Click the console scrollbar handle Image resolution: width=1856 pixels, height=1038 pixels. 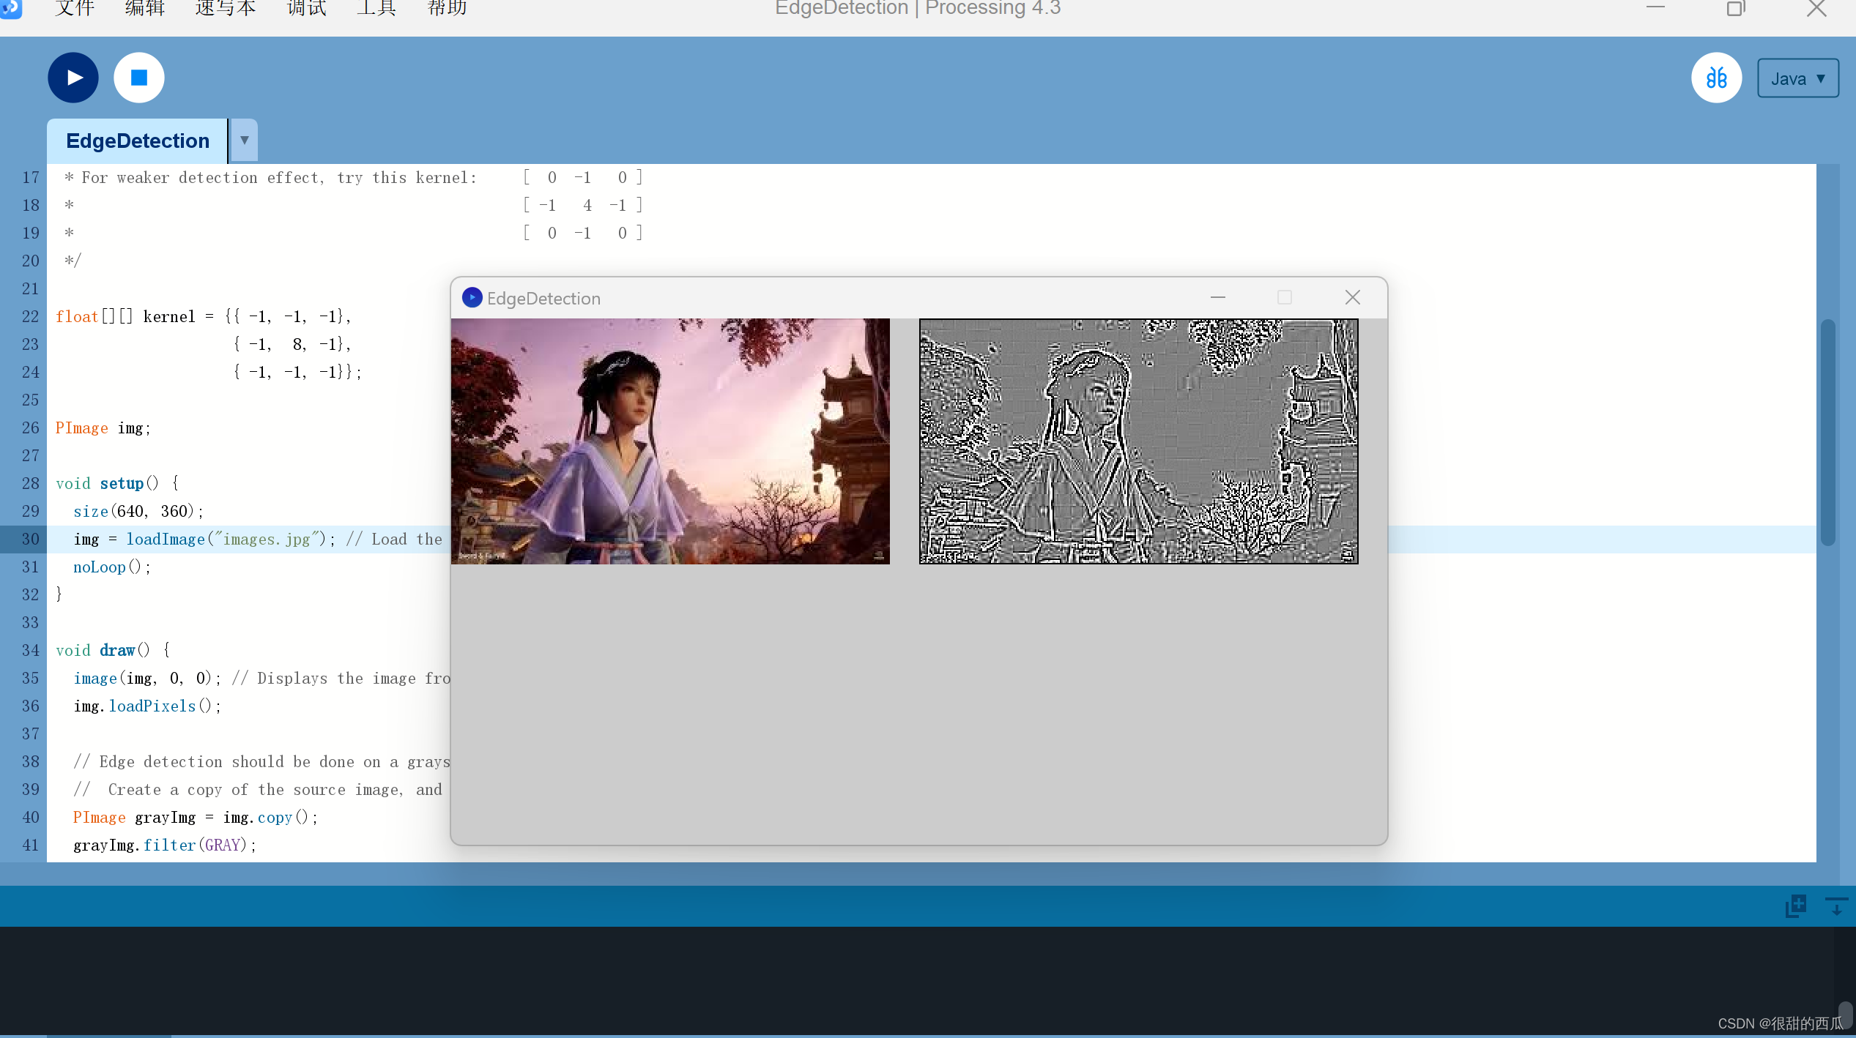click(x=1845, y=1015)
